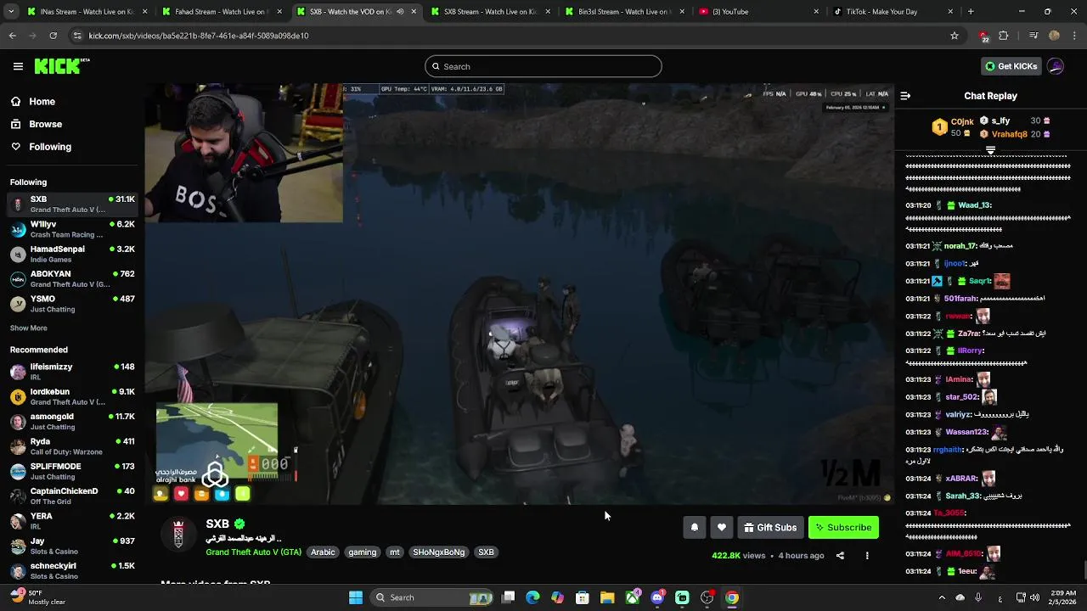Open HamadSenpai channel in sidebar
This screenshot has width=1087, height=611.
[x=72, y=254]
